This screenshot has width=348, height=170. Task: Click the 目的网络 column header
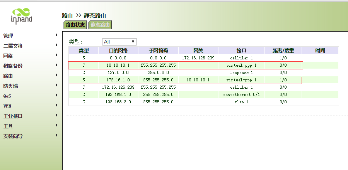coord(118,50)
